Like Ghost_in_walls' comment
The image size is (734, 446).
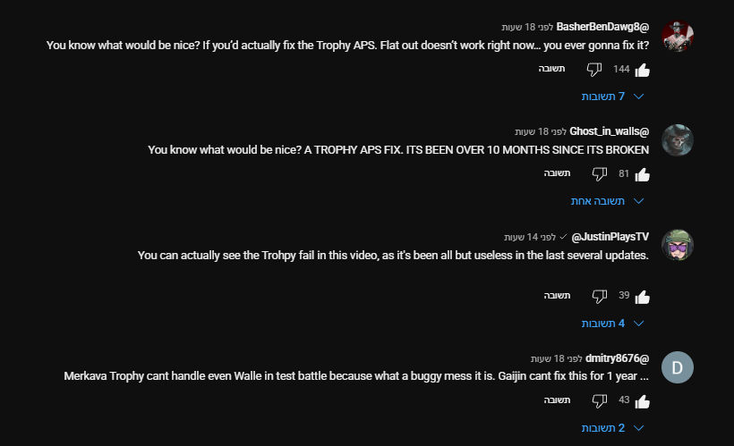coord(642,174)
